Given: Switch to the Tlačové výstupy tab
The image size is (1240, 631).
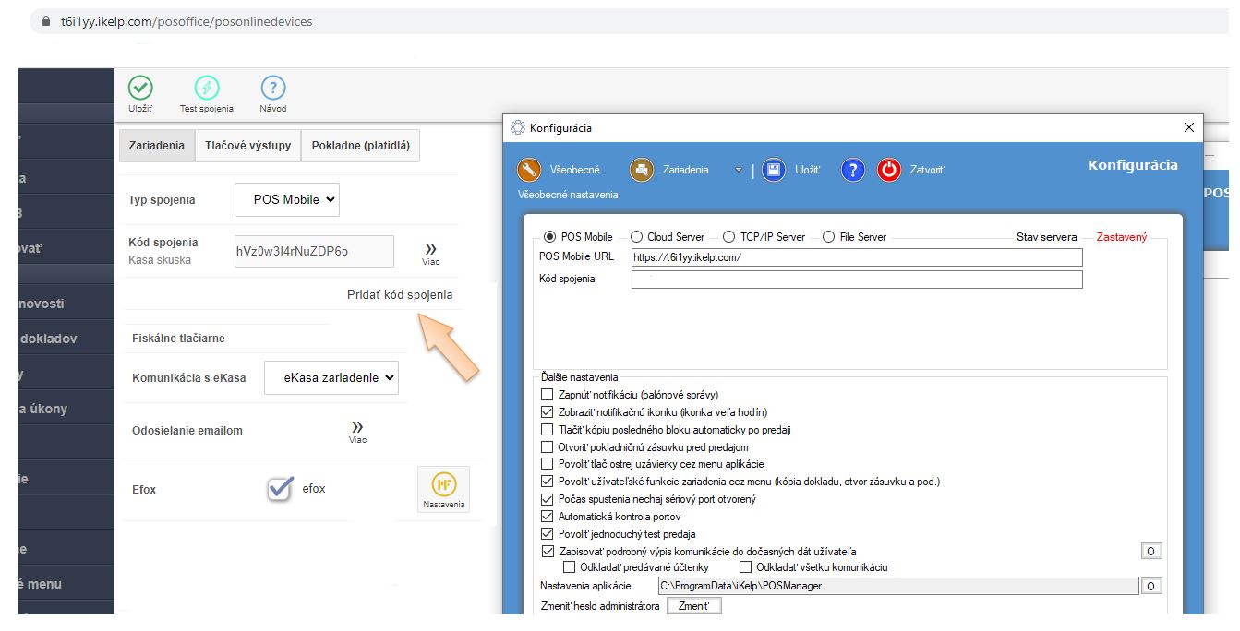Looking at the screenshot, I should pyautogui.click(x=247, y=146).
